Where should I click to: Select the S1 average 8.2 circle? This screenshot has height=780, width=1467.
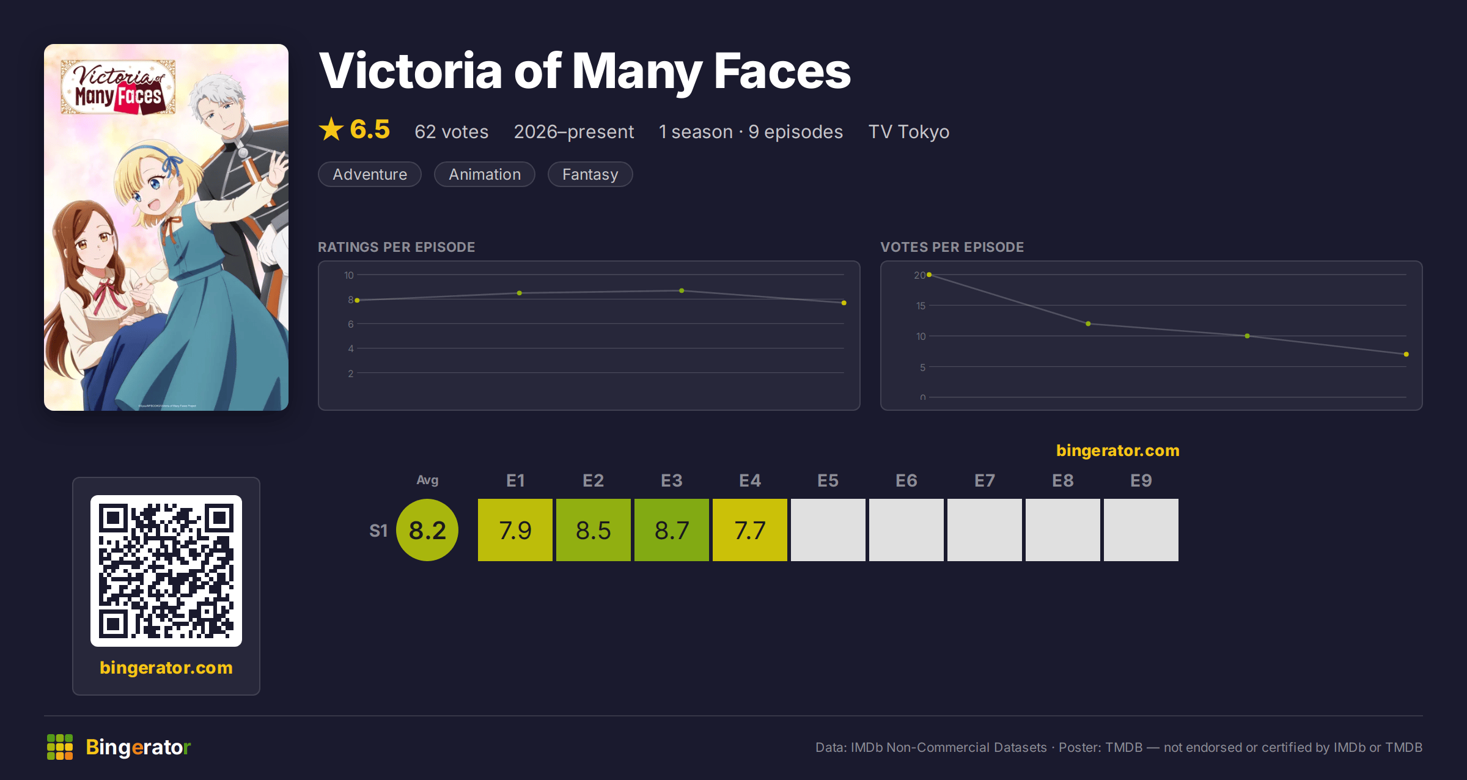tap(427, 530)
